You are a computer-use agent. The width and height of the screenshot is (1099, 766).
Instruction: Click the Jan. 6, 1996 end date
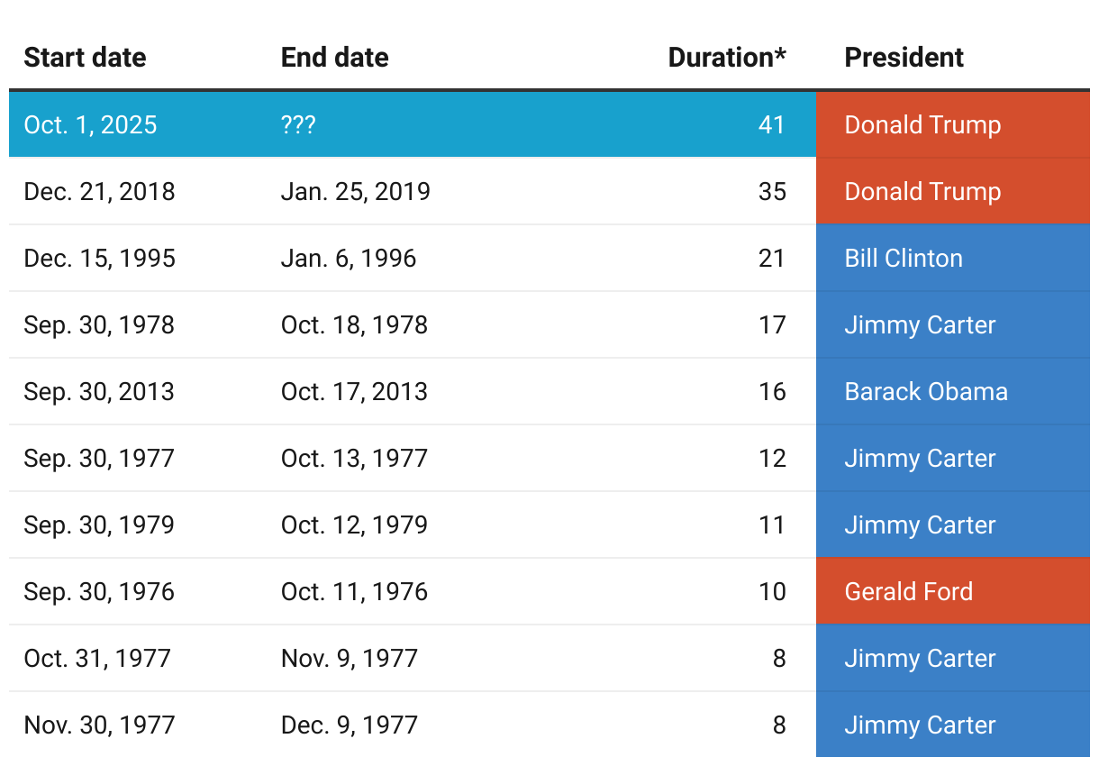click(x=349, y=259)
